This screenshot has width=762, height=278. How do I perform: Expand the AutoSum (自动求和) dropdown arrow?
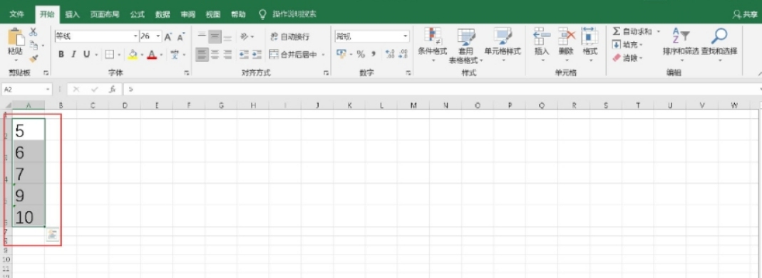tap(659, 31)
